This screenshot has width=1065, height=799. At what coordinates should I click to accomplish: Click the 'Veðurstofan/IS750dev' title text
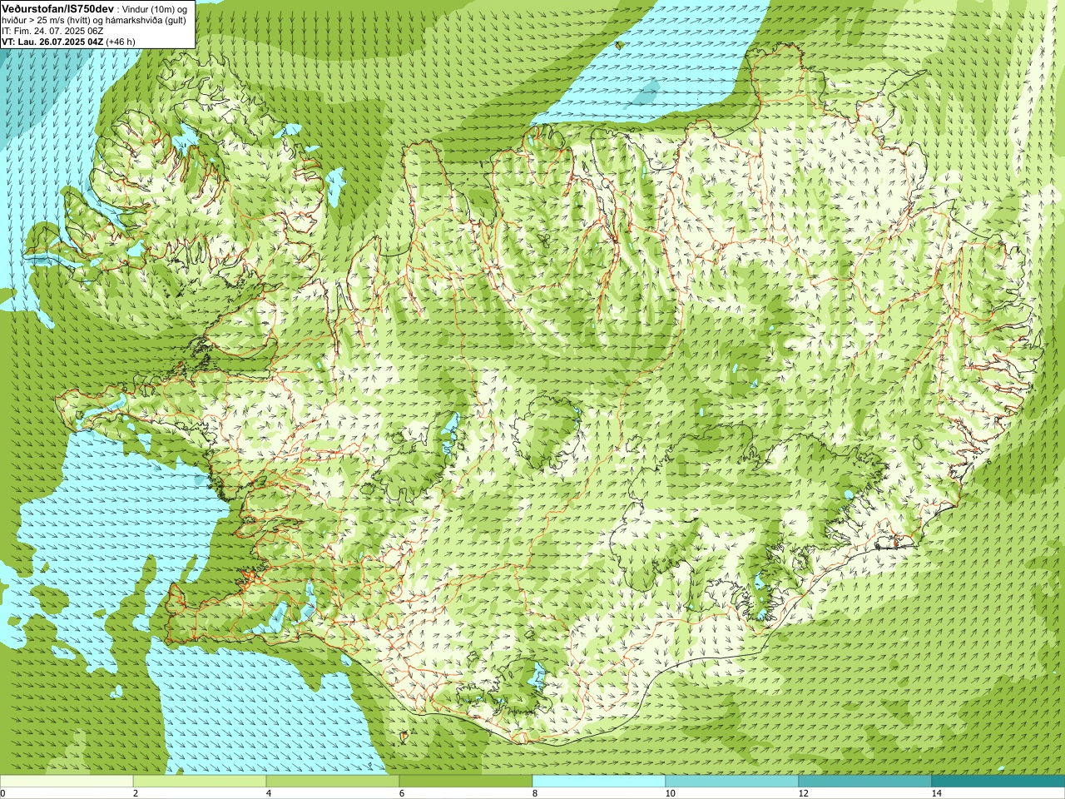coord(57,8)
